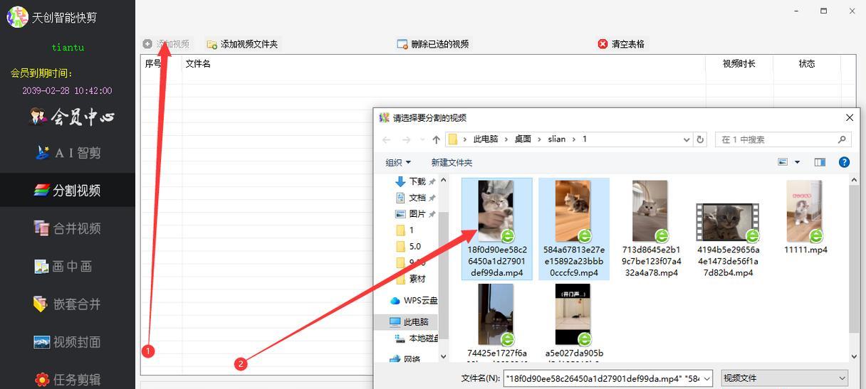
Task: Click 删除已选的视频 button
Action: tap(433, 44)
